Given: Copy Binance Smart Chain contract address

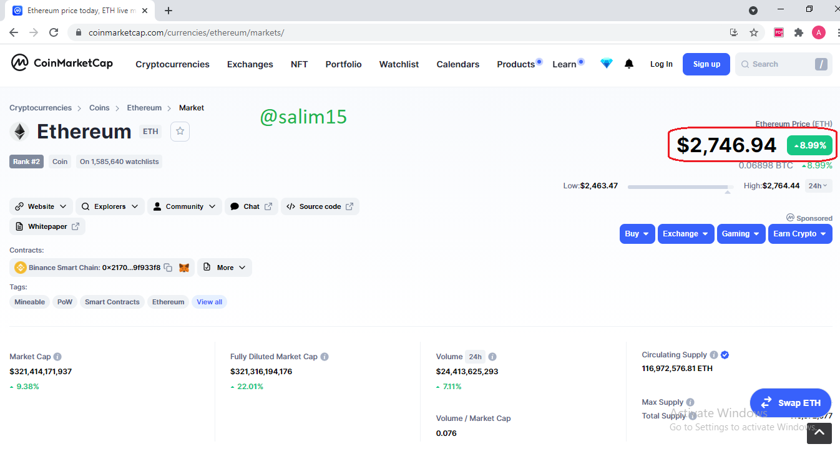Looking at the screenshot, I should (168, 268).
